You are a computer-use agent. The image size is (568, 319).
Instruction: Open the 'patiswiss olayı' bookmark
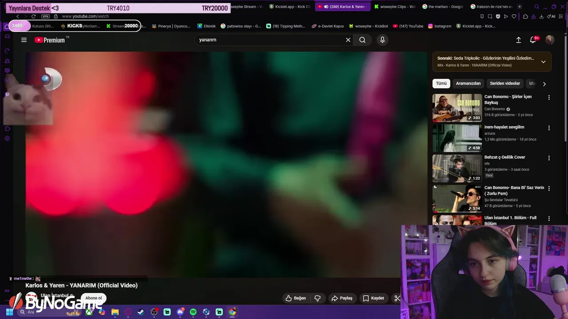[241, 26]
